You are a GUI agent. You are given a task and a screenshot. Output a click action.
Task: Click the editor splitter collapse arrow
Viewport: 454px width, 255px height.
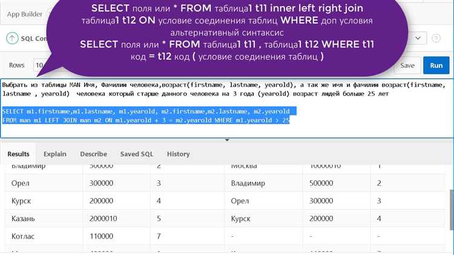(227, 140)
